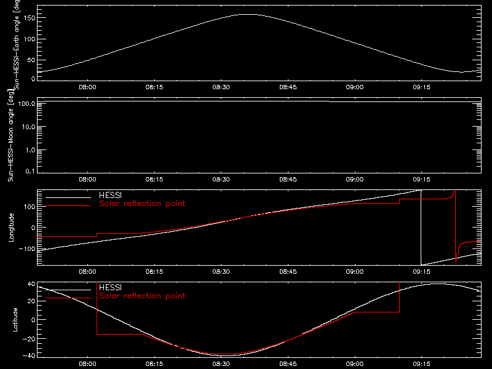
Task: Click the 100 tick on Longitude axis
Action: (x=29, y=207)
